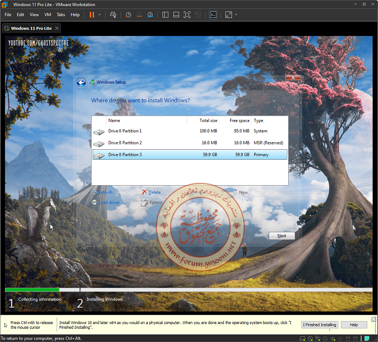Enter full screen mode
Viewport: 378px width, 342px height.
[x=187, y=15]
